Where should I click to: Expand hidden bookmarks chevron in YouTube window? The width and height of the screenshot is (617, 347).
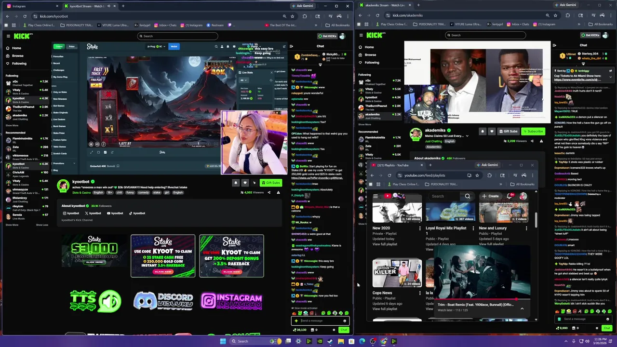pos(500,184)
